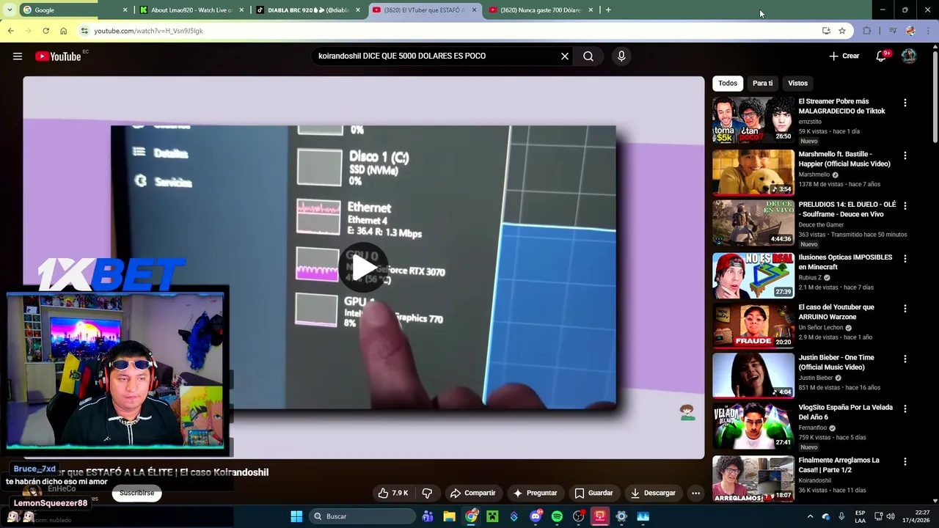Switch to the Google tab
The image size is (939, 528).
point(73,10)
